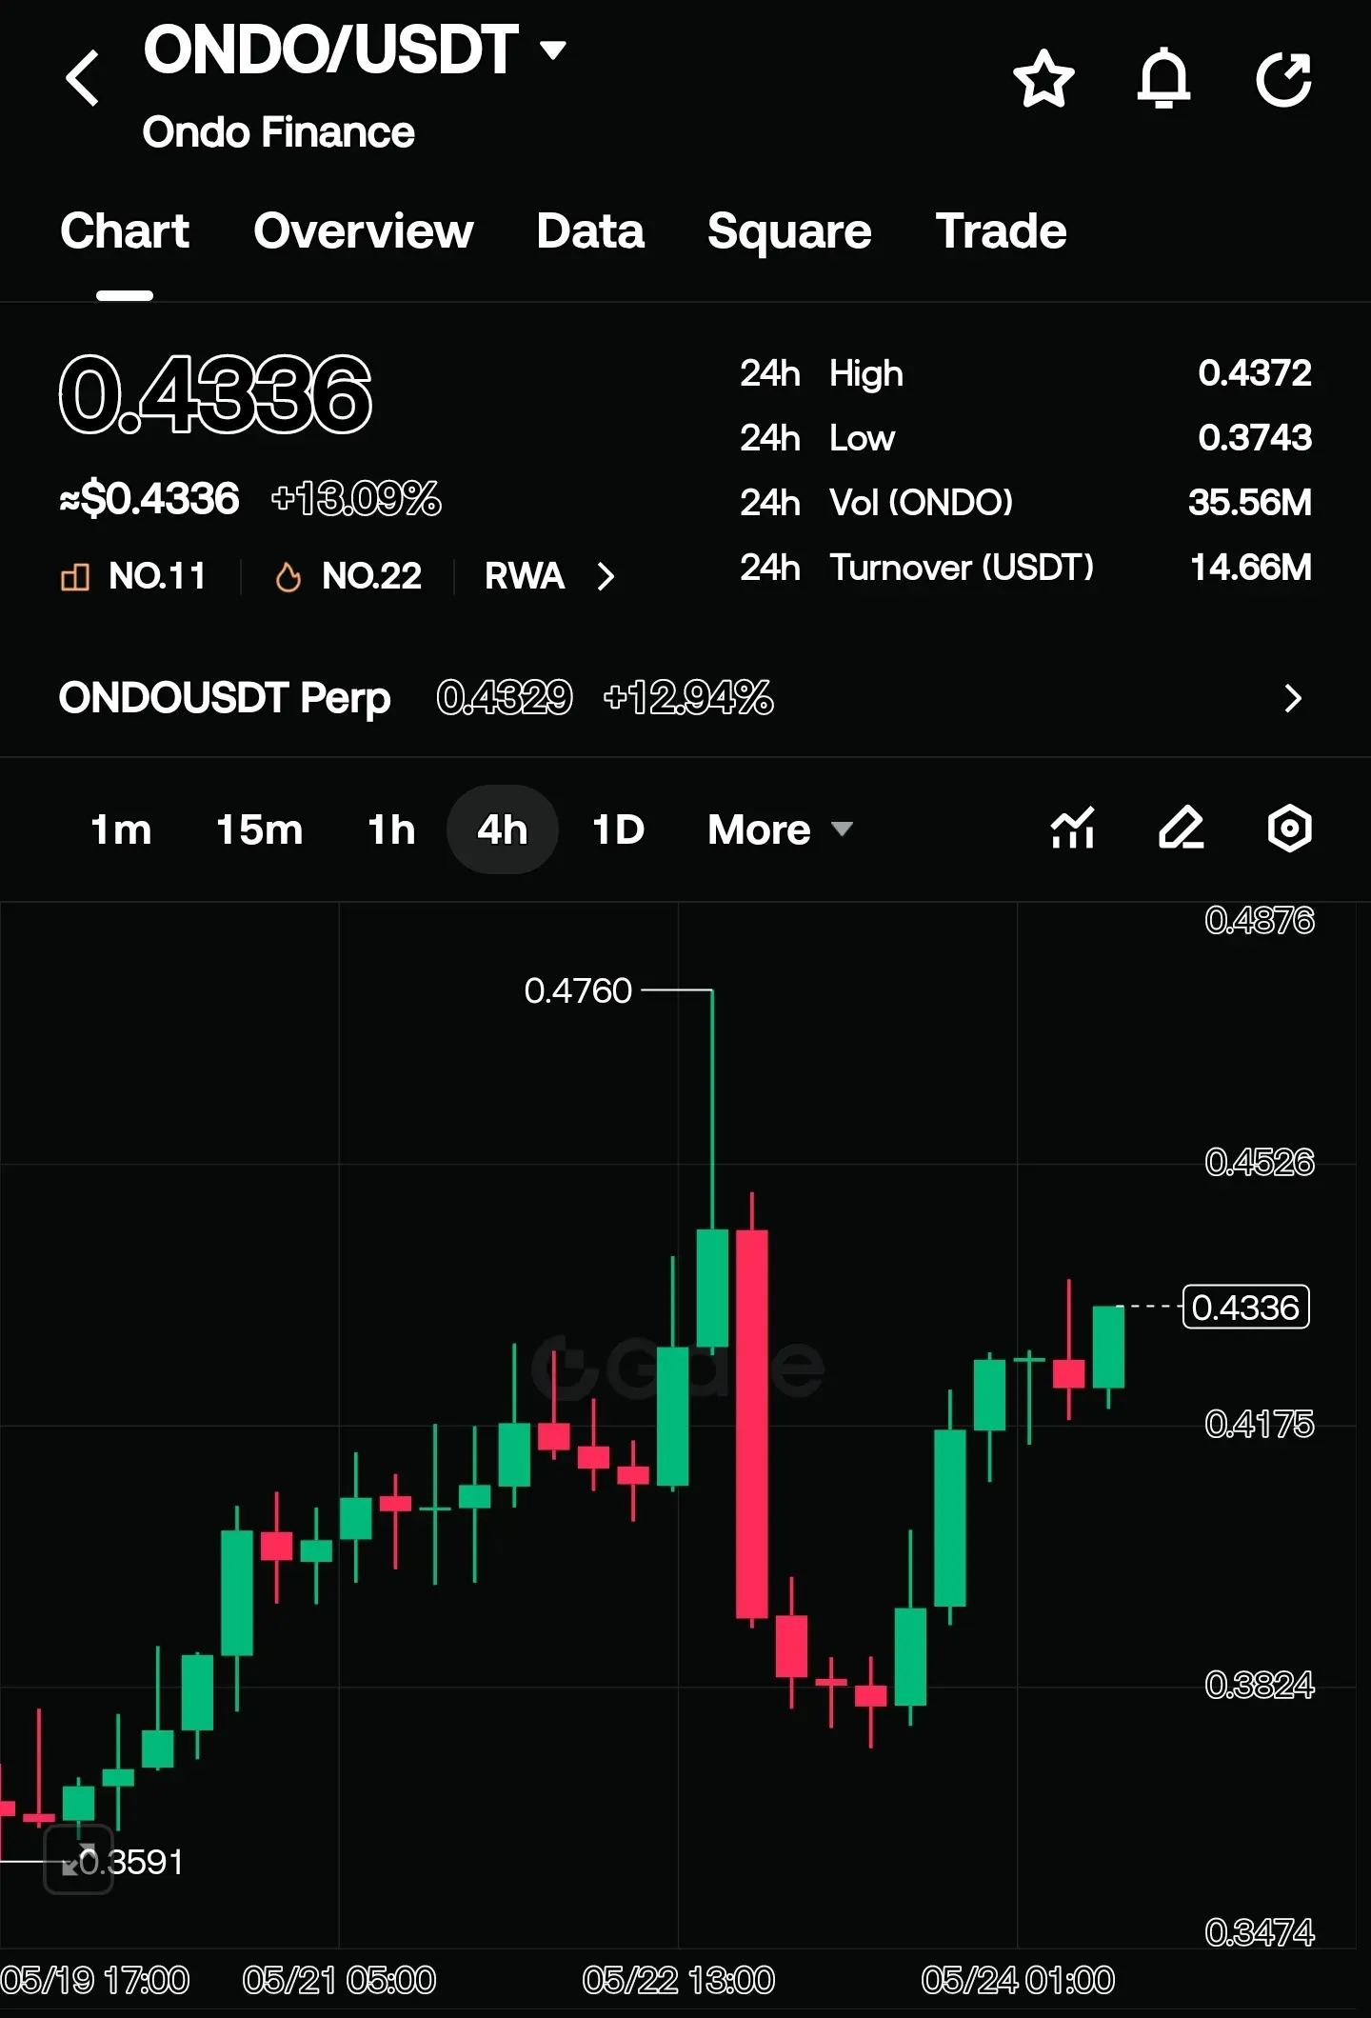
Task: Tap the current price tag 0.4336 on chart
Action: pos(1245,1307)
